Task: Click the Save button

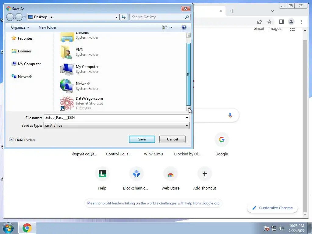Action: click(142, 139)
